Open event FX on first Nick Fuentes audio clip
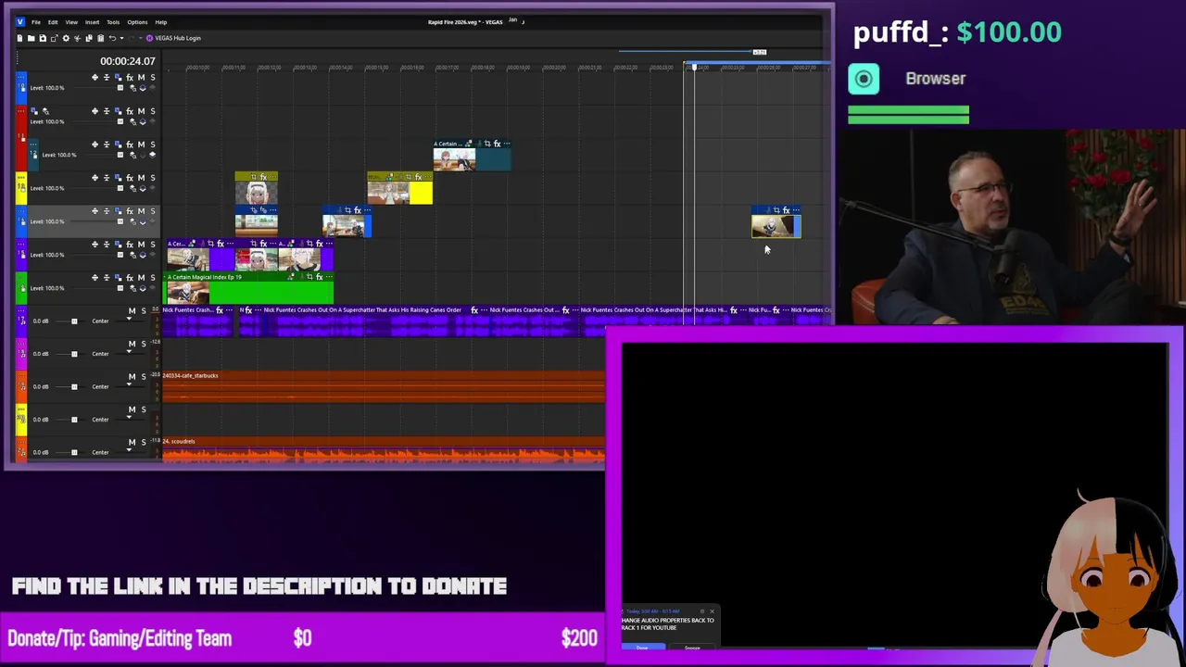1186x667 pixels. pos(219,310)
